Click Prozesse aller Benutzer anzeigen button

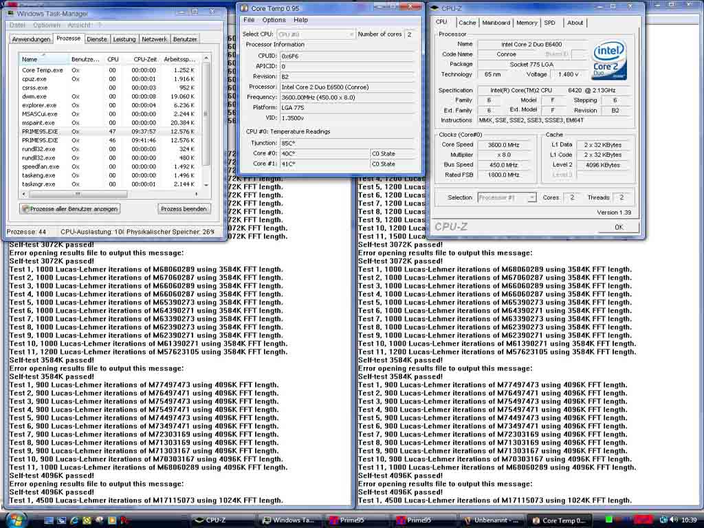click(x=70, y=209)
